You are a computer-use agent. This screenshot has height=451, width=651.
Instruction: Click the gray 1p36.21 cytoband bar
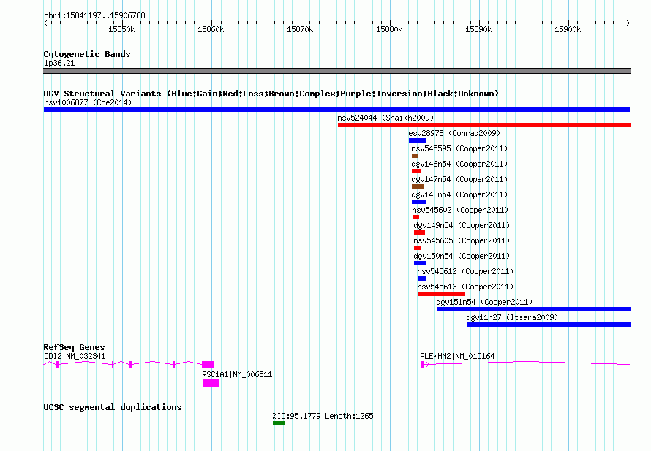point(336,71)
